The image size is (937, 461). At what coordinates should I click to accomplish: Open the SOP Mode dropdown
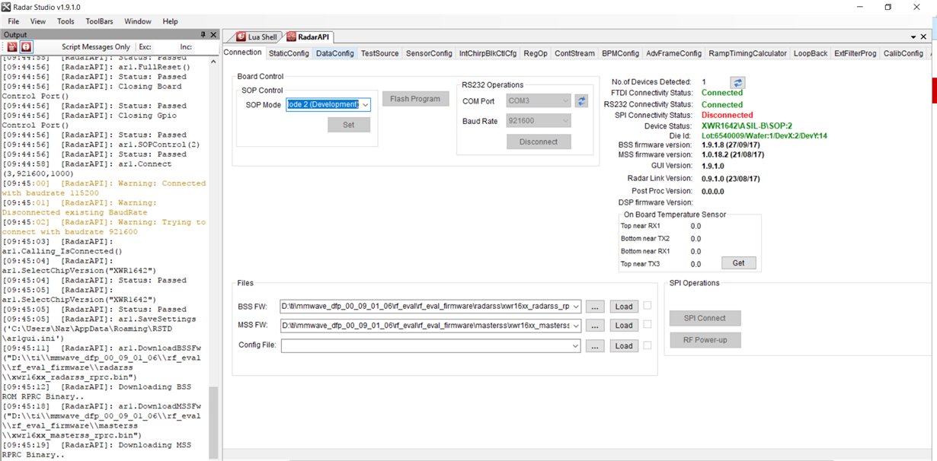[366, 104]
